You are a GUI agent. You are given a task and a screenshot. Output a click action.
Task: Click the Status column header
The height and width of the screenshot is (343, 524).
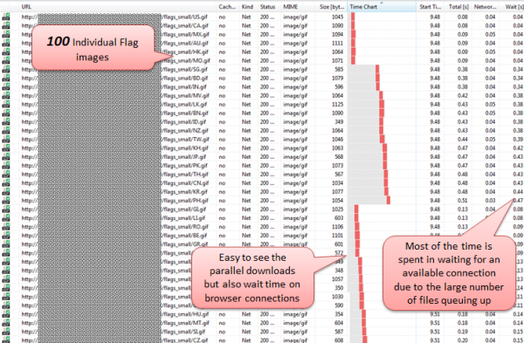pos(269,7)
